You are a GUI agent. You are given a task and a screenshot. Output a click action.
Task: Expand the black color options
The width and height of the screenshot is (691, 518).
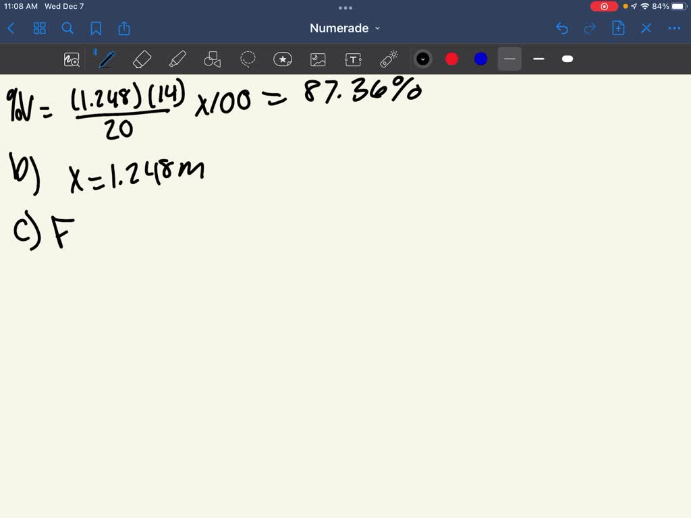(x=422, y=59)
